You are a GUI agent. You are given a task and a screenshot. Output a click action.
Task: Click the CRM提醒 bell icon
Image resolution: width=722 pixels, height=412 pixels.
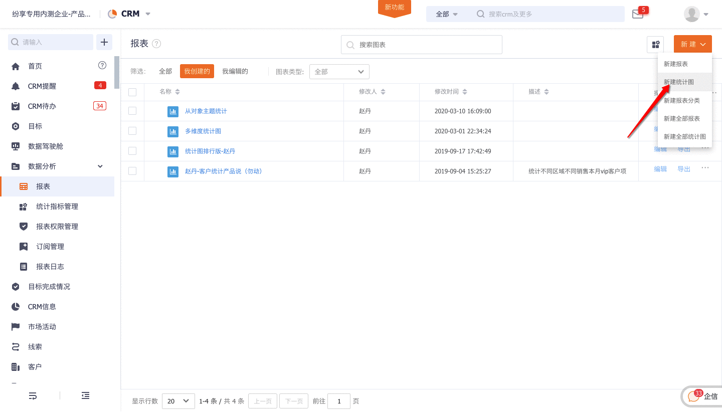coord(16,86)
